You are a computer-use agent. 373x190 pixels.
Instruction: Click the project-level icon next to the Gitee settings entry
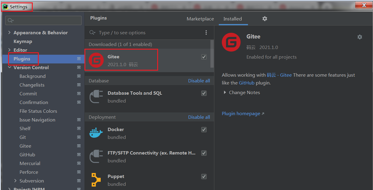point(79,146)
